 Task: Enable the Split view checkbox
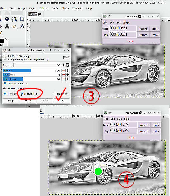(55, 93)
